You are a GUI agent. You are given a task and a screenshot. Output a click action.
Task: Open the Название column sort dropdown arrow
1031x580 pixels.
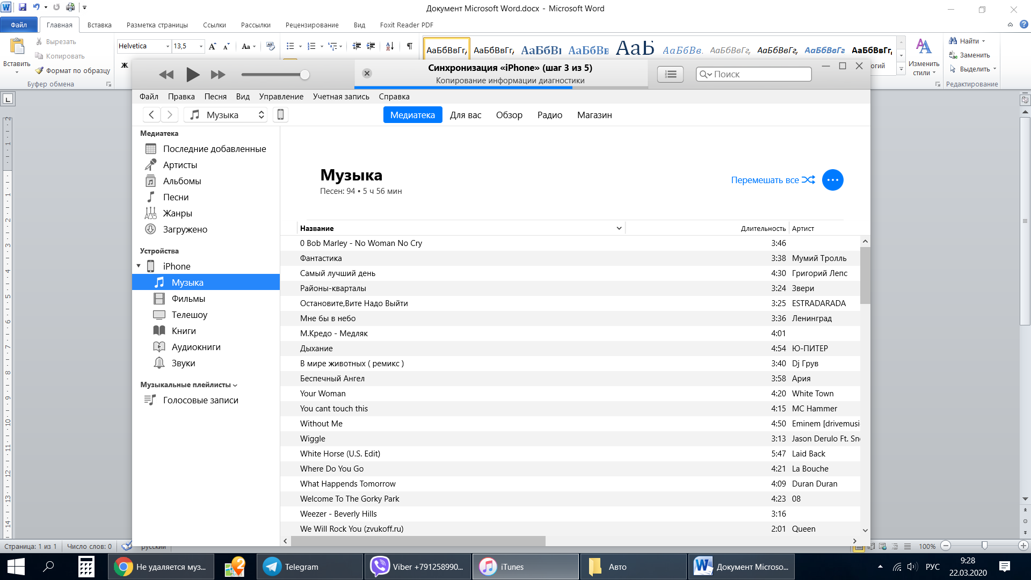coord(619,228)
